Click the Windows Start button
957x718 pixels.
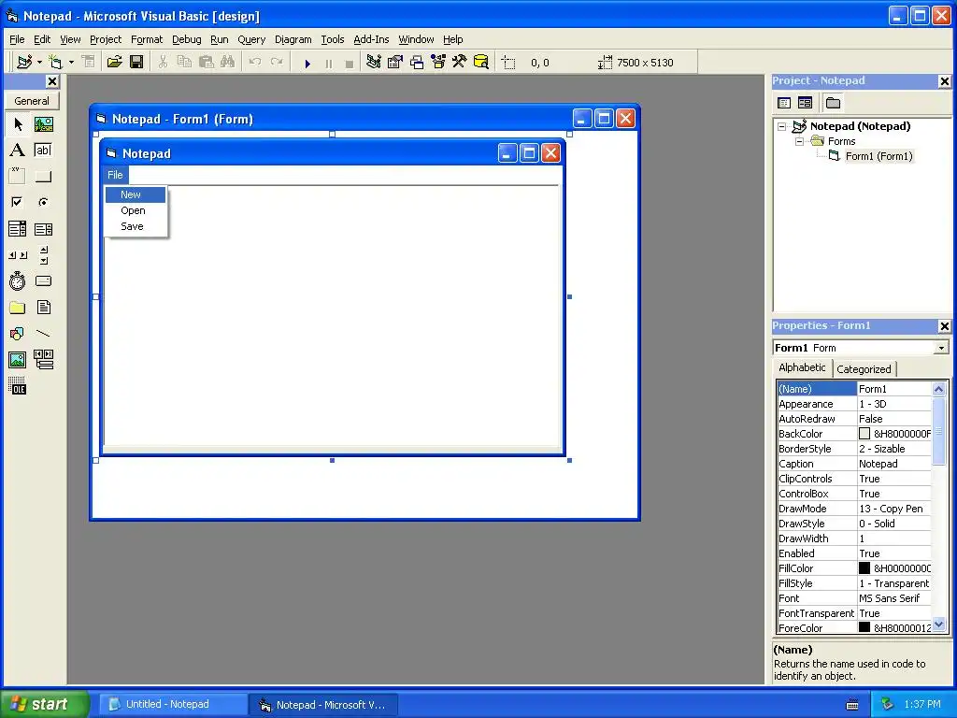[x=44, y=704]
